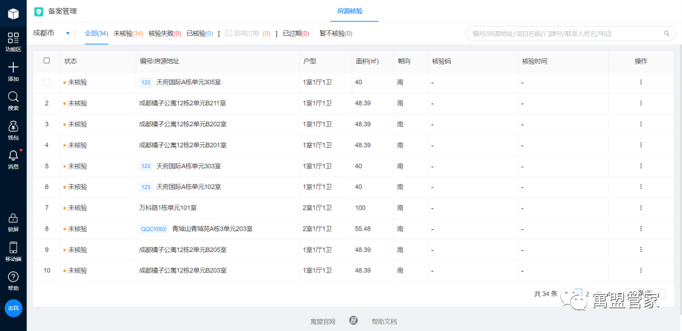682x331 pixels.
Task: Click the 123 tag on 305室 row
Action: (146, 82)
